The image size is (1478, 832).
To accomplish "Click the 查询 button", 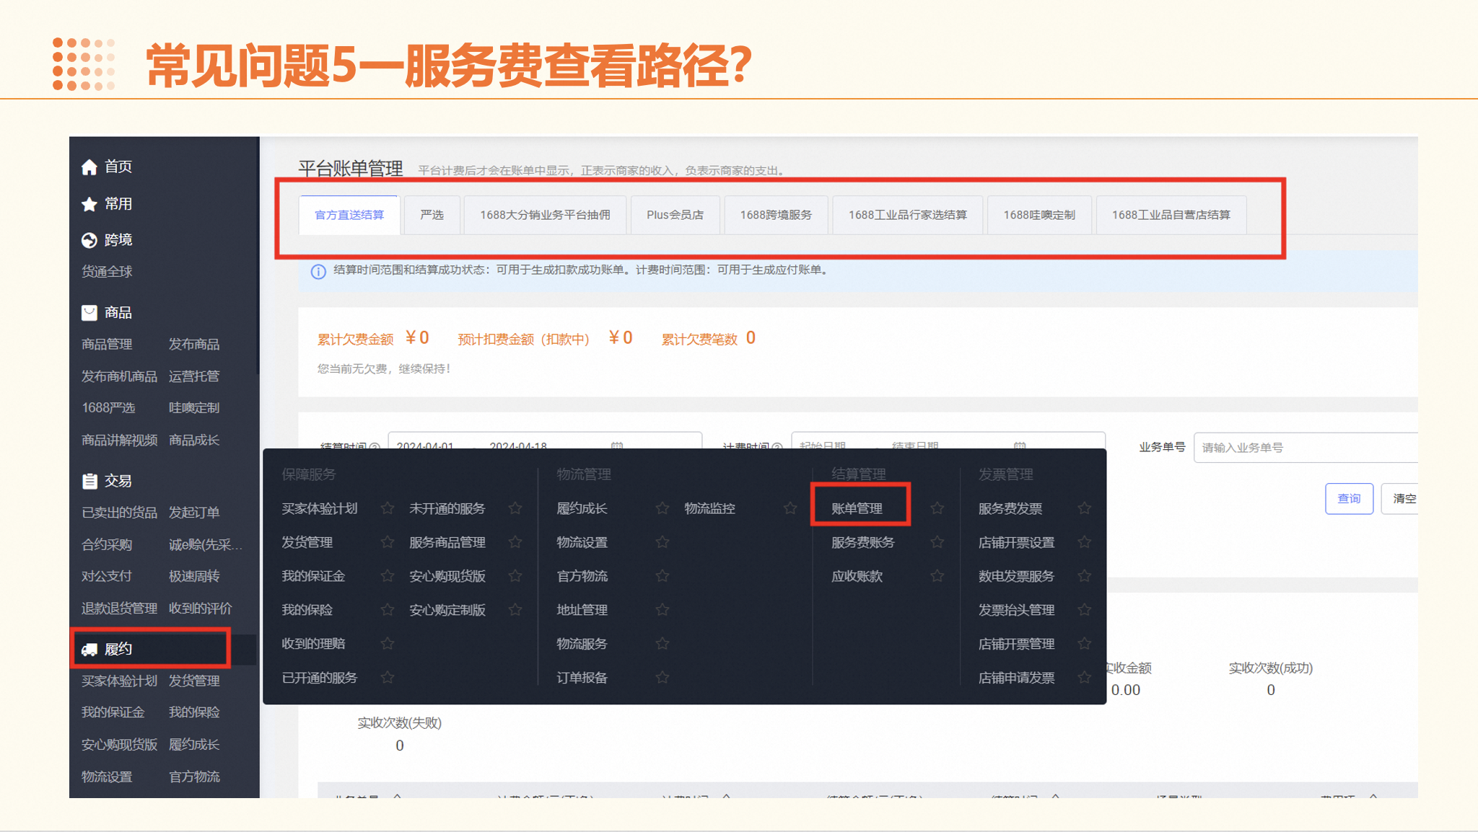I will click(x=1348, y=498).
